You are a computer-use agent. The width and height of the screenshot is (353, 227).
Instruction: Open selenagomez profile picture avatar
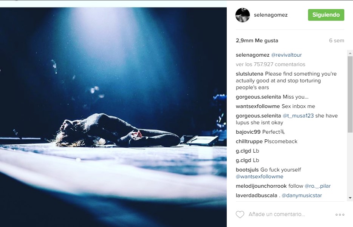click(x=243, y=15)
